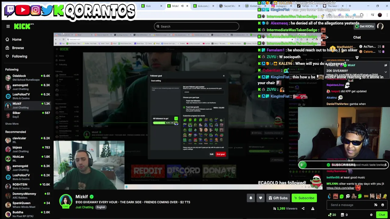The image size is (390, 219).
Task: Open clavicular in Recommended list
Action: (x=27, y=140)
